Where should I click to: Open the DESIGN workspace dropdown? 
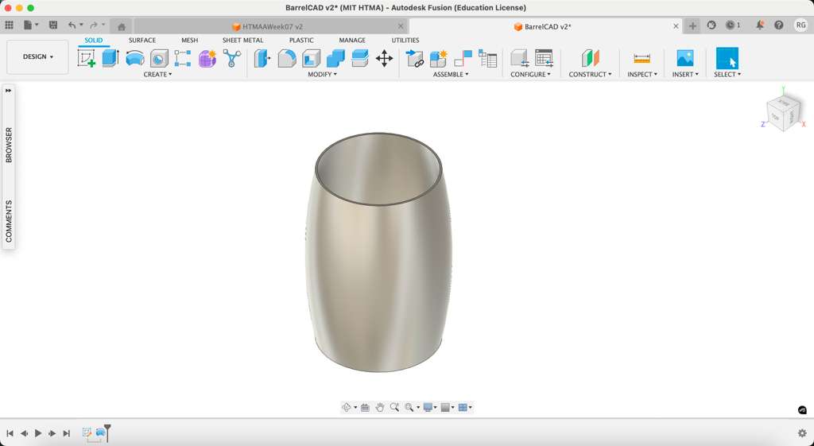click(37, 57)
